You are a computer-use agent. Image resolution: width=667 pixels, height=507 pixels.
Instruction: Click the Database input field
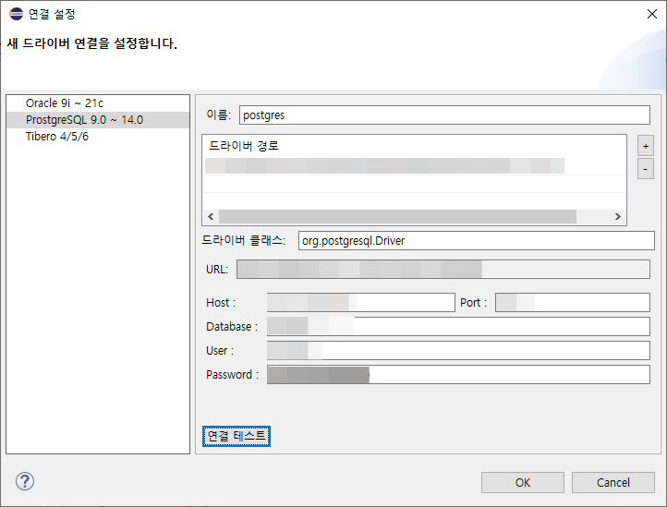coord(458,326)
